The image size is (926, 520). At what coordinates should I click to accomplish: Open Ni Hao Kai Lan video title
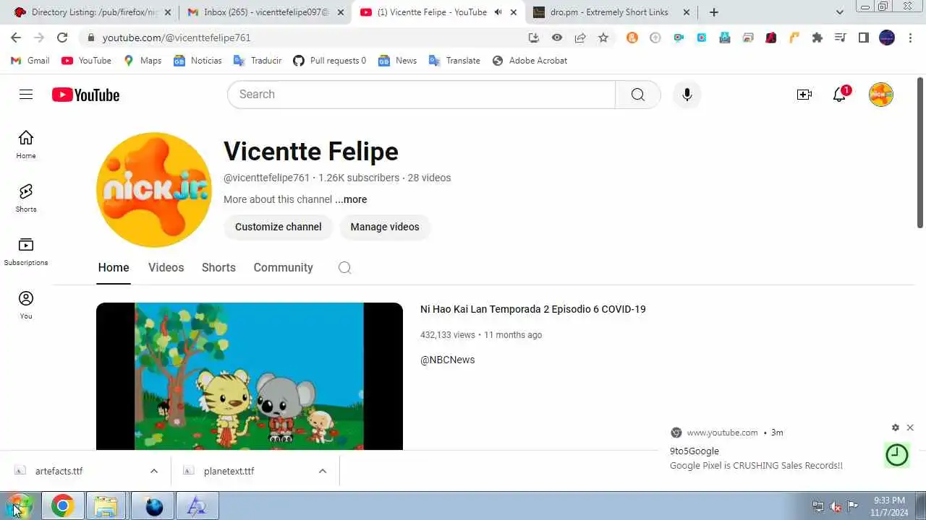pos(532,309)
